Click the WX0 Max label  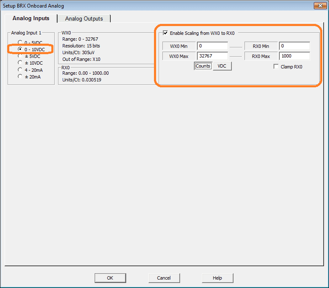pyautogui.click(x=179, y=56)
